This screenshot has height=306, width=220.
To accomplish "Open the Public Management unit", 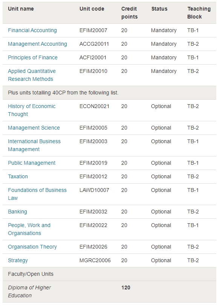I will click(32, 163).
